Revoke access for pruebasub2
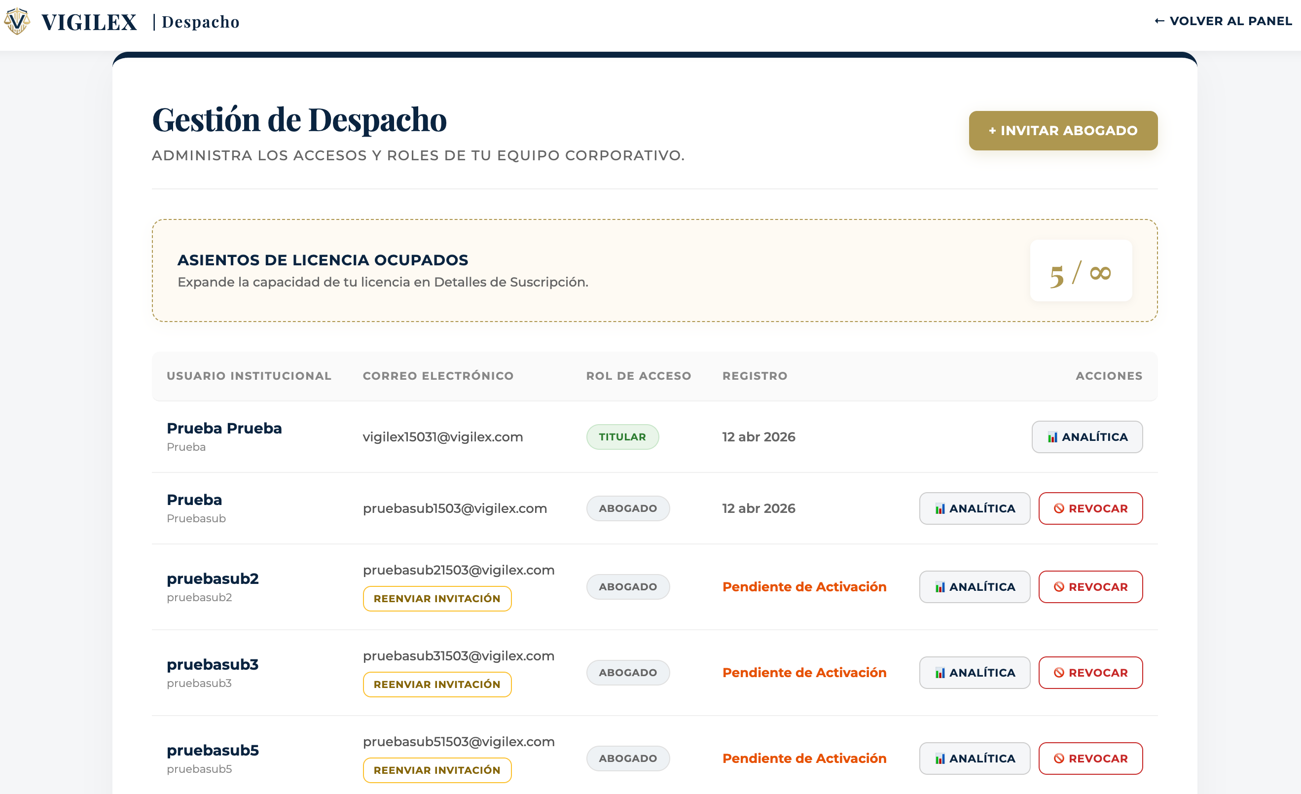Viewport: 1301px width, 794px height. point(1090,586)
